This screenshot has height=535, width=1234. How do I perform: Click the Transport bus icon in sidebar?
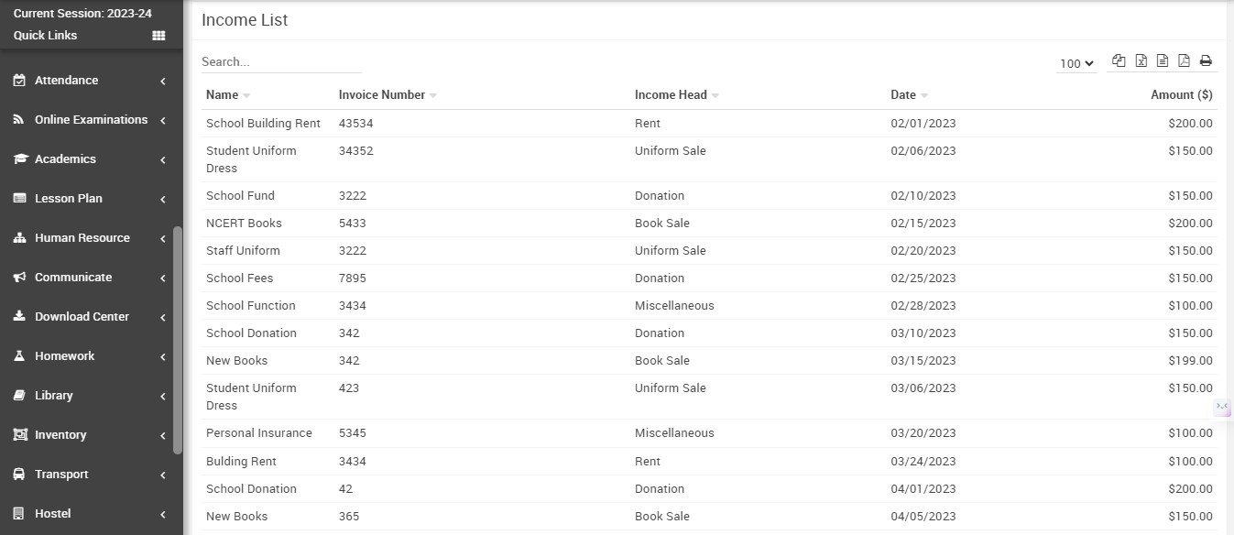coord(19,475)
